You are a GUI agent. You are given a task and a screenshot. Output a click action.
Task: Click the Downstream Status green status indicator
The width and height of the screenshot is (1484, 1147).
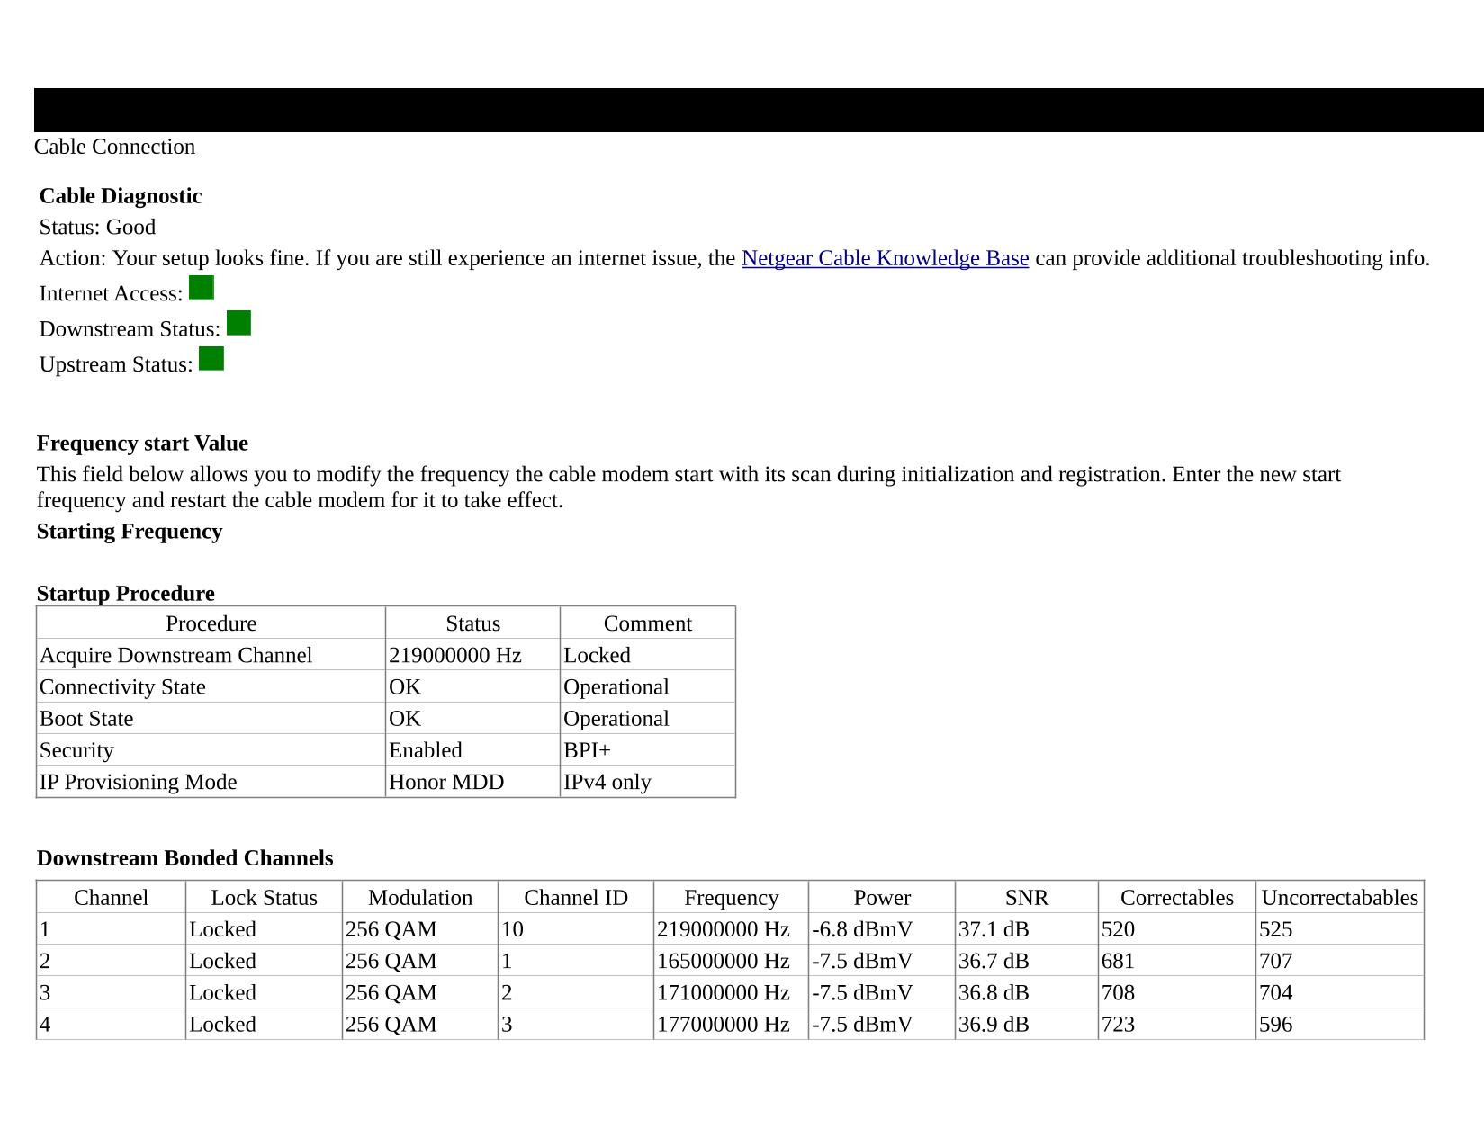(238, 323)
